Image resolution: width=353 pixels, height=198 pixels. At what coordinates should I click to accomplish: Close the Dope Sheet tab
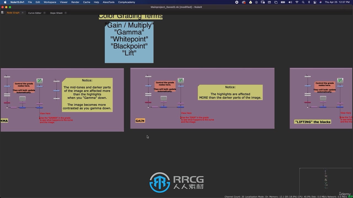pos(66,13)
